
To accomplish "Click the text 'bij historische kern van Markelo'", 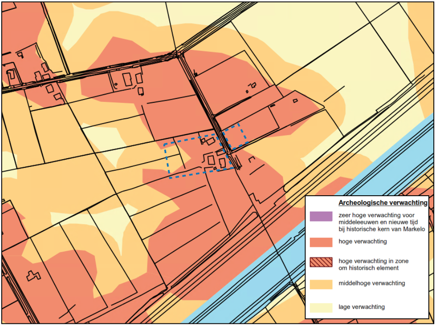I will point(382,229).
